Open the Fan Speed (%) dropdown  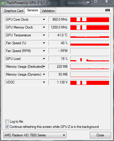tap(44, 43)
